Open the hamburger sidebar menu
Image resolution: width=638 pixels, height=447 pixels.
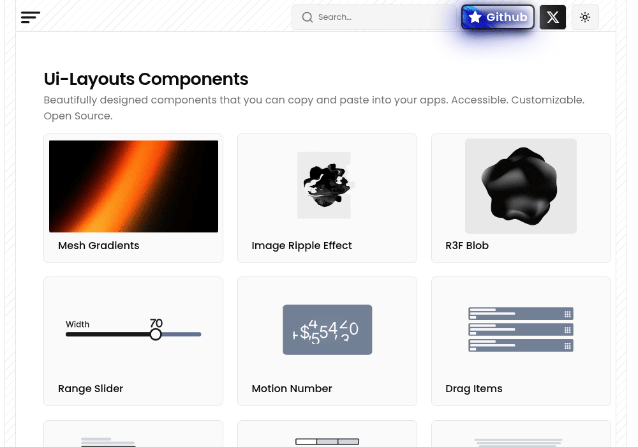click(x=31, y=17)
